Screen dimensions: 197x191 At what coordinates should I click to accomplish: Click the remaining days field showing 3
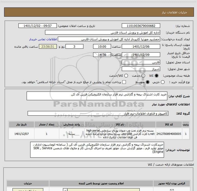(74, 47)
